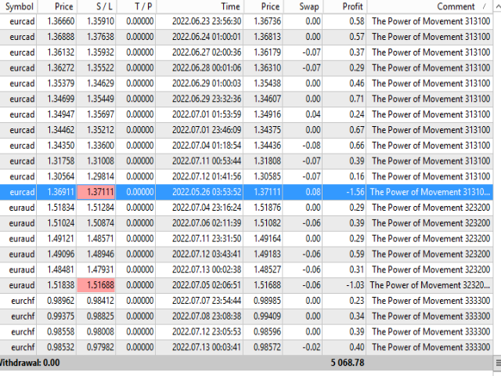Click the time 2022.07.06 02:11:39
501x376 pixels.
(x=207, y=222)
